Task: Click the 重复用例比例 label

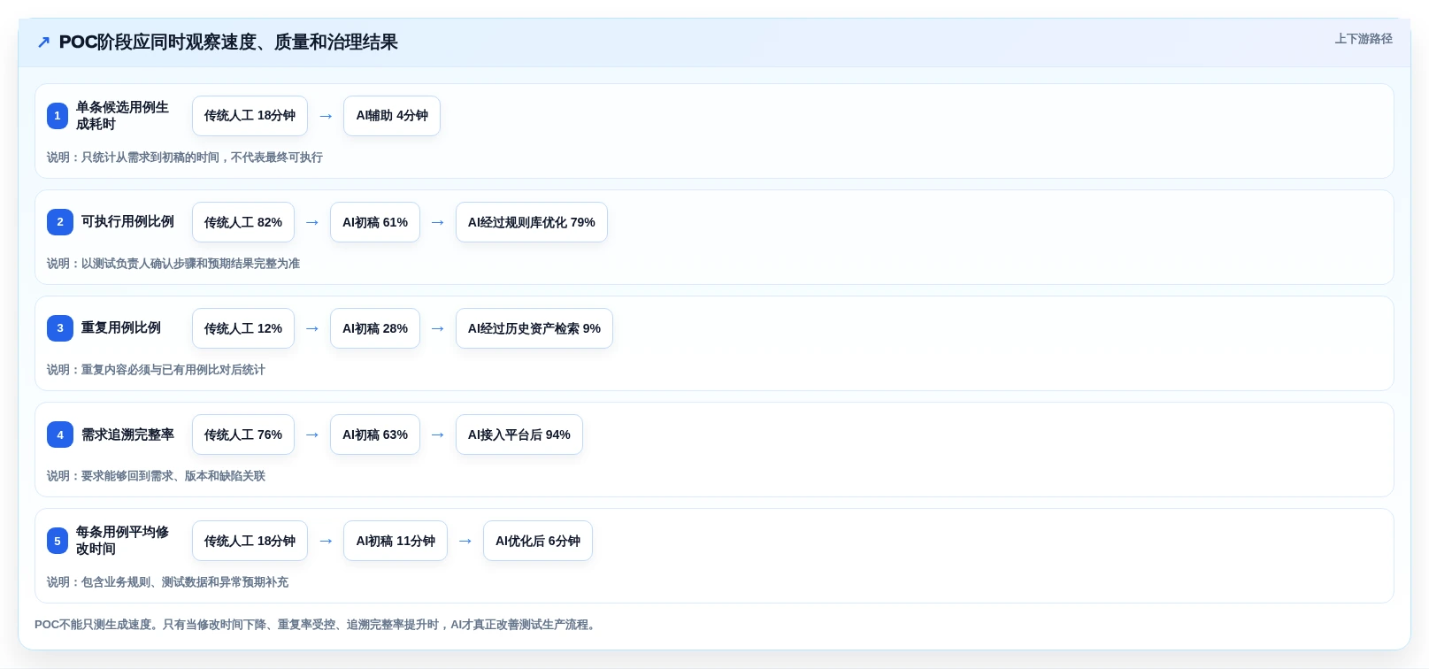Action: click(121, 328)
